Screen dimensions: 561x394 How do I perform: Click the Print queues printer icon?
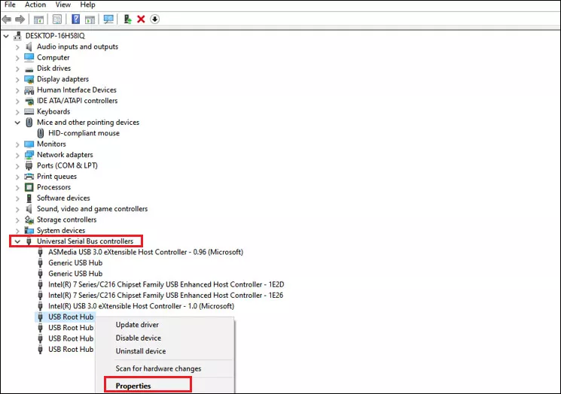(29, 177)
